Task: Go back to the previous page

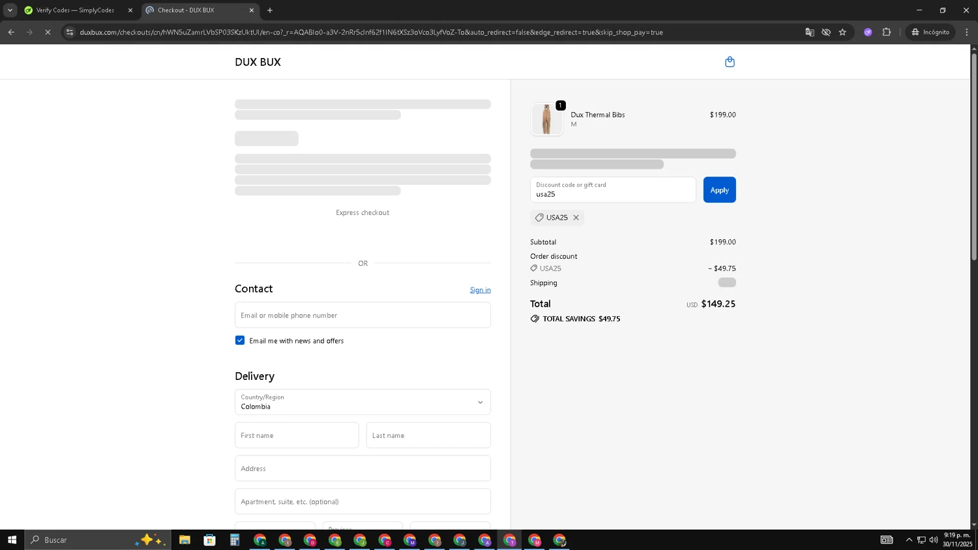Action: coord(11,32)
